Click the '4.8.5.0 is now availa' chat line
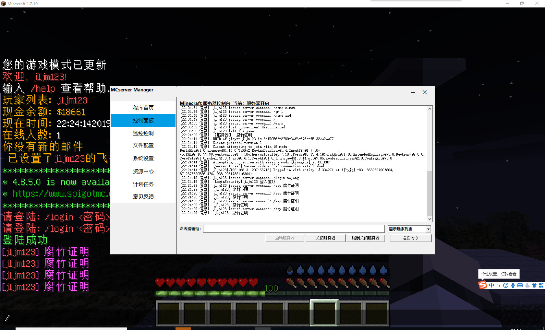This screenshot has height=330, width=545. click(x=61, y=182)
